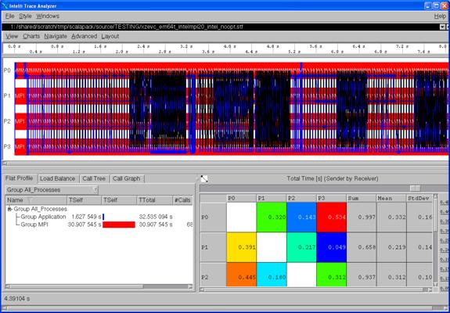Click the yellow P1 to P0 cell 0.391

[241, 247]
